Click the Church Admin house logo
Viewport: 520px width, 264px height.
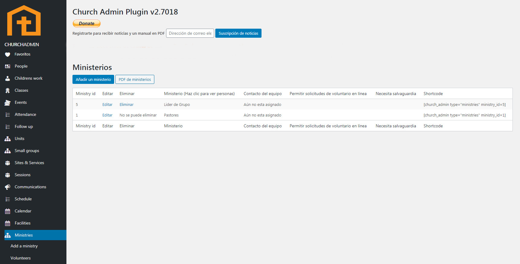pyautogui.click(x=24, y=21)
